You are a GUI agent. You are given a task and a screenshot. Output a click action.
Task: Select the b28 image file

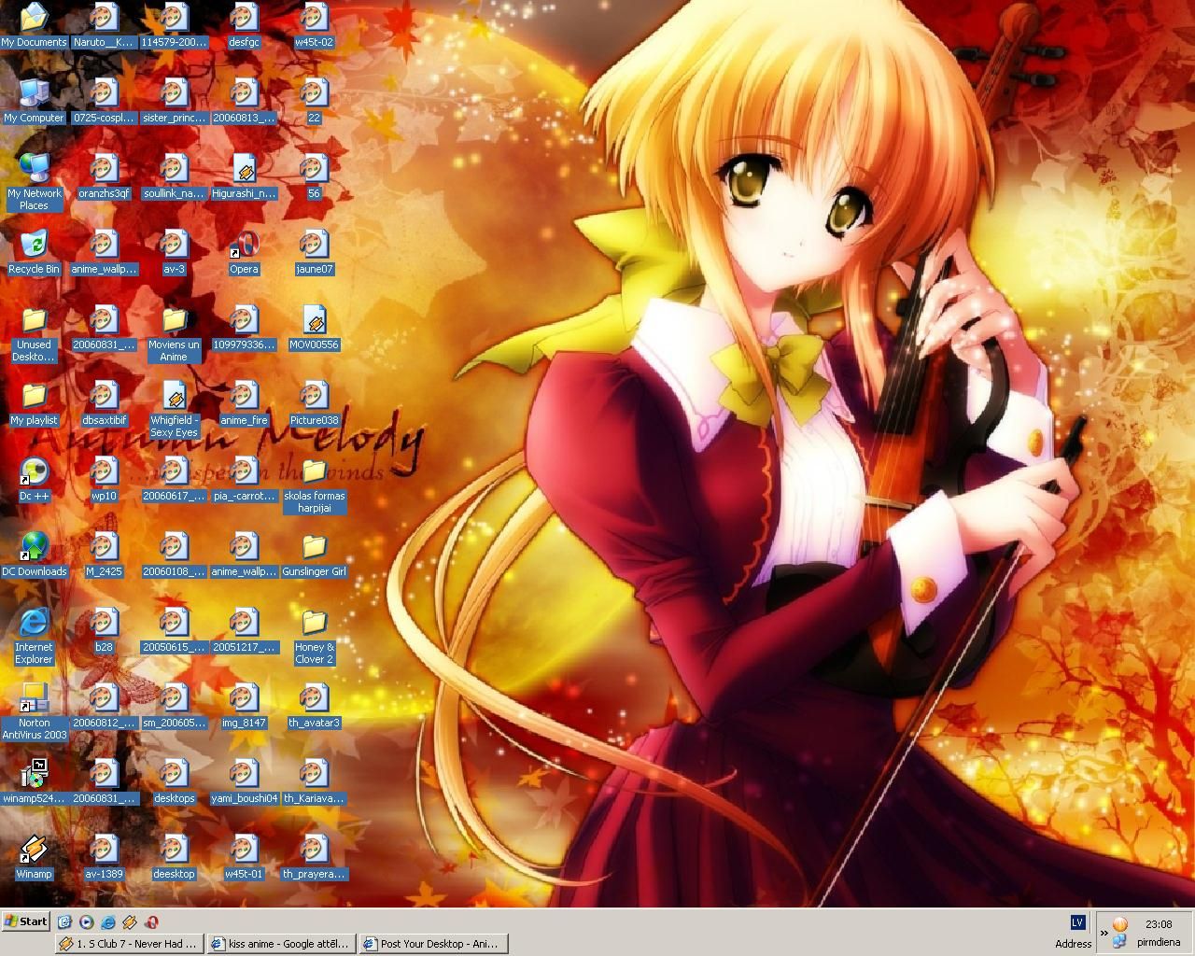pyautogui.click(x=104, y=630)
